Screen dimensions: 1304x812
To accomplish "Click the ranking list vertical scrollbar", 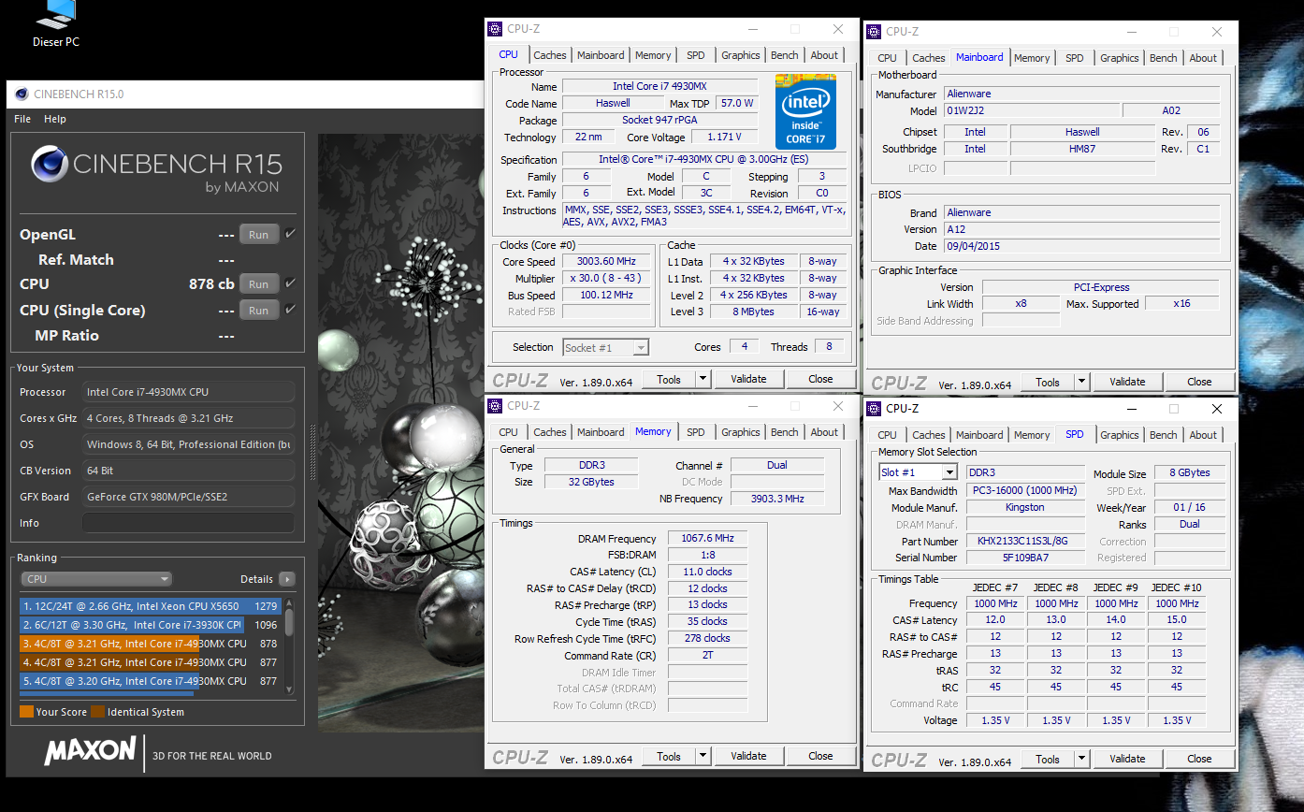I will tap(289, 645).
